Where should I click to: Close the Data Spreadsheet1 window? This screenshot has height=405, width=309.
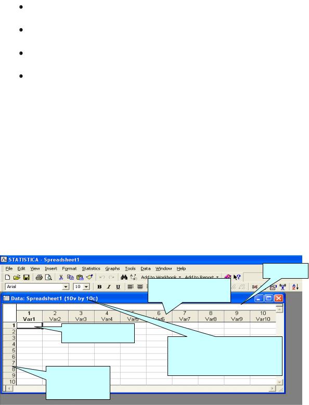278,298
